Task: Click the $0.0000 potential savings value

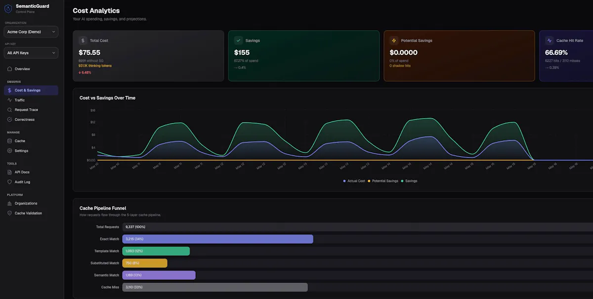Action: pyautogui.click(x=404, y=52)
